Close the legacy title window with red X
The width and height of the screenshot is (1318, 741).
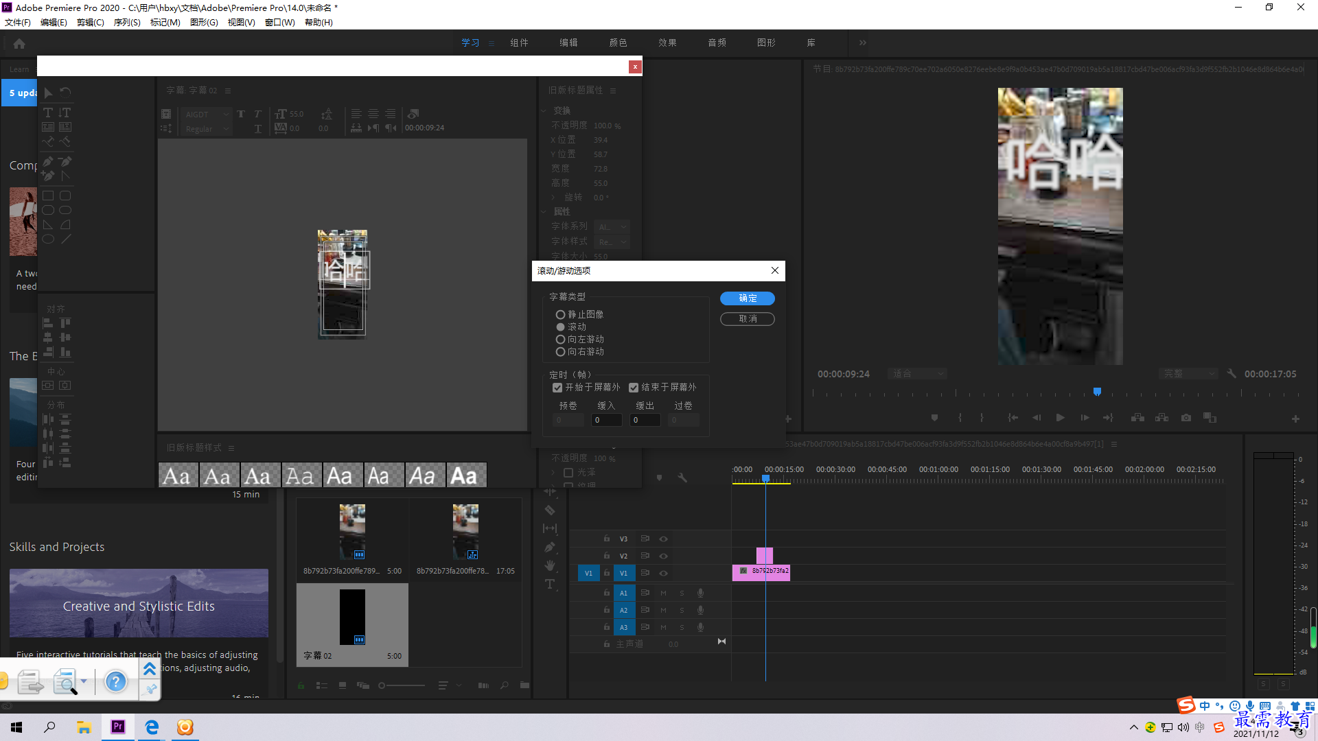(x=635, y=67)
